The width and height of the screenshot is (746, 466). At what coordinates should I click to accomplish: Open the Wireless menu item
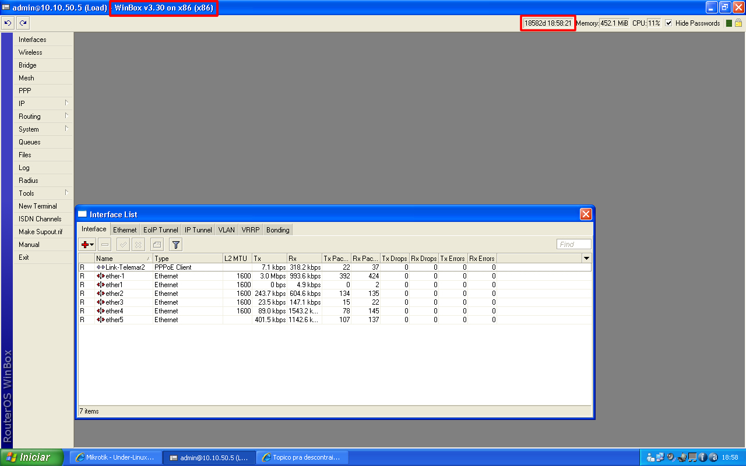tap(43, 52)
